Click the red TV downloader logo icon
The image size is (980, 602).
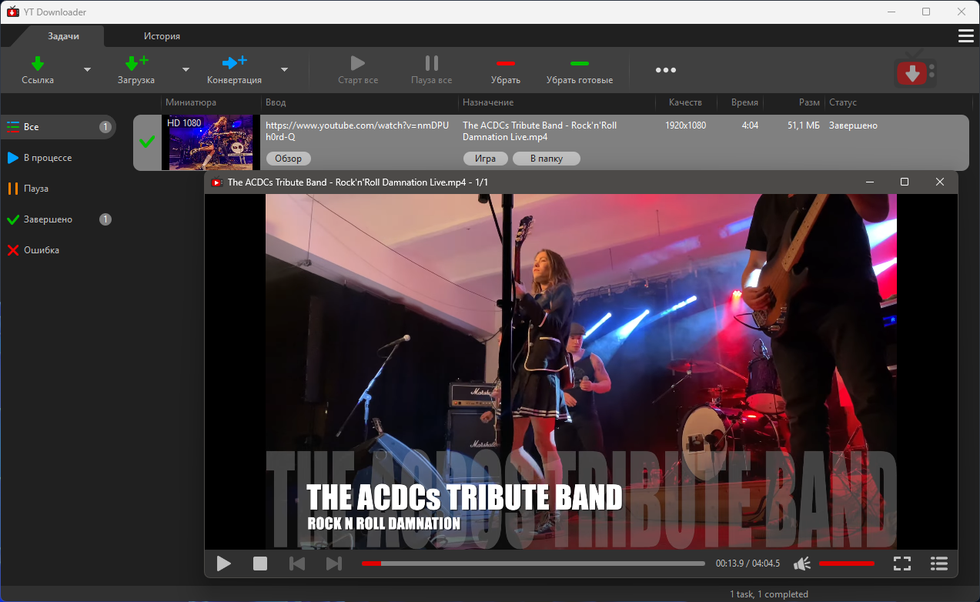pyautogui.click(x=915, y=71)
